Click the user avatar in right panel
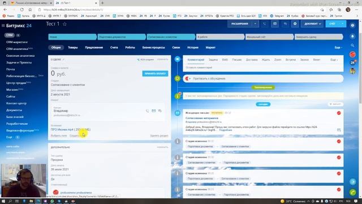This screenshot has height=204, width=362. click(352, 71)
